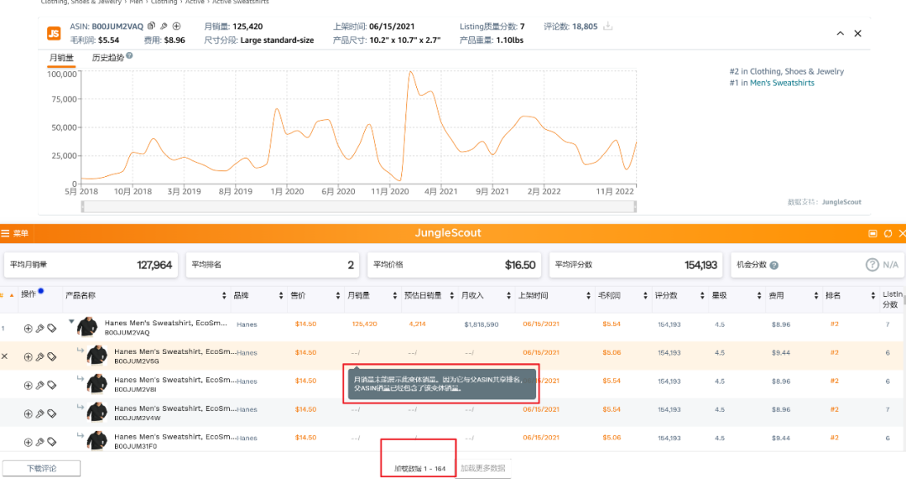Screen dimensions: 906x483
Task: Click the tag icon on B00JUM2V8I row
Action: 51,386
